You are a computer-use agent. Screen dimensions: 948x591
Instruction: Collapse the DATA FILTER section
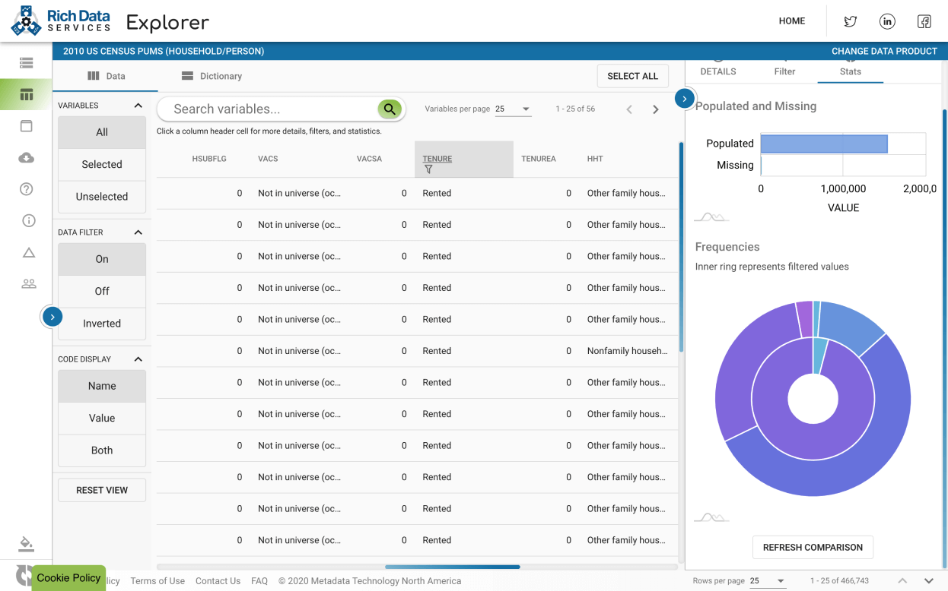138,232
